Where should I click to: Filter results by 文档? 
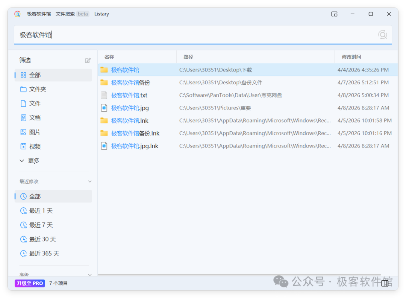pyautogui.click(x=53, y=118)
